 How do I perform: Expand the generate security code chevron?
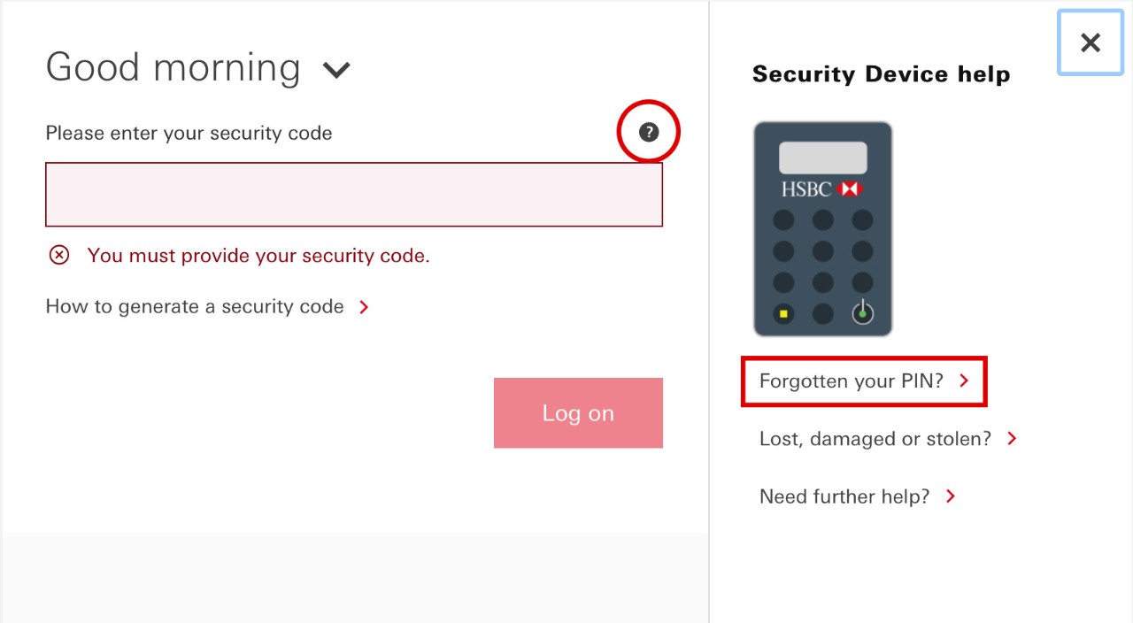point(364,307)
